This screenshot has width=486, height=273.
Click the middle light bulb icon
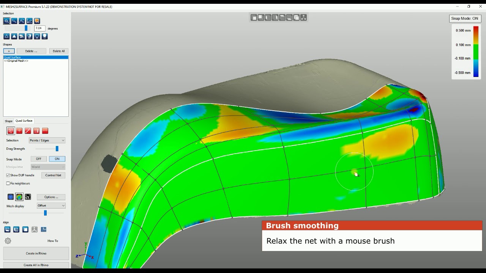[x=37, y=36]
